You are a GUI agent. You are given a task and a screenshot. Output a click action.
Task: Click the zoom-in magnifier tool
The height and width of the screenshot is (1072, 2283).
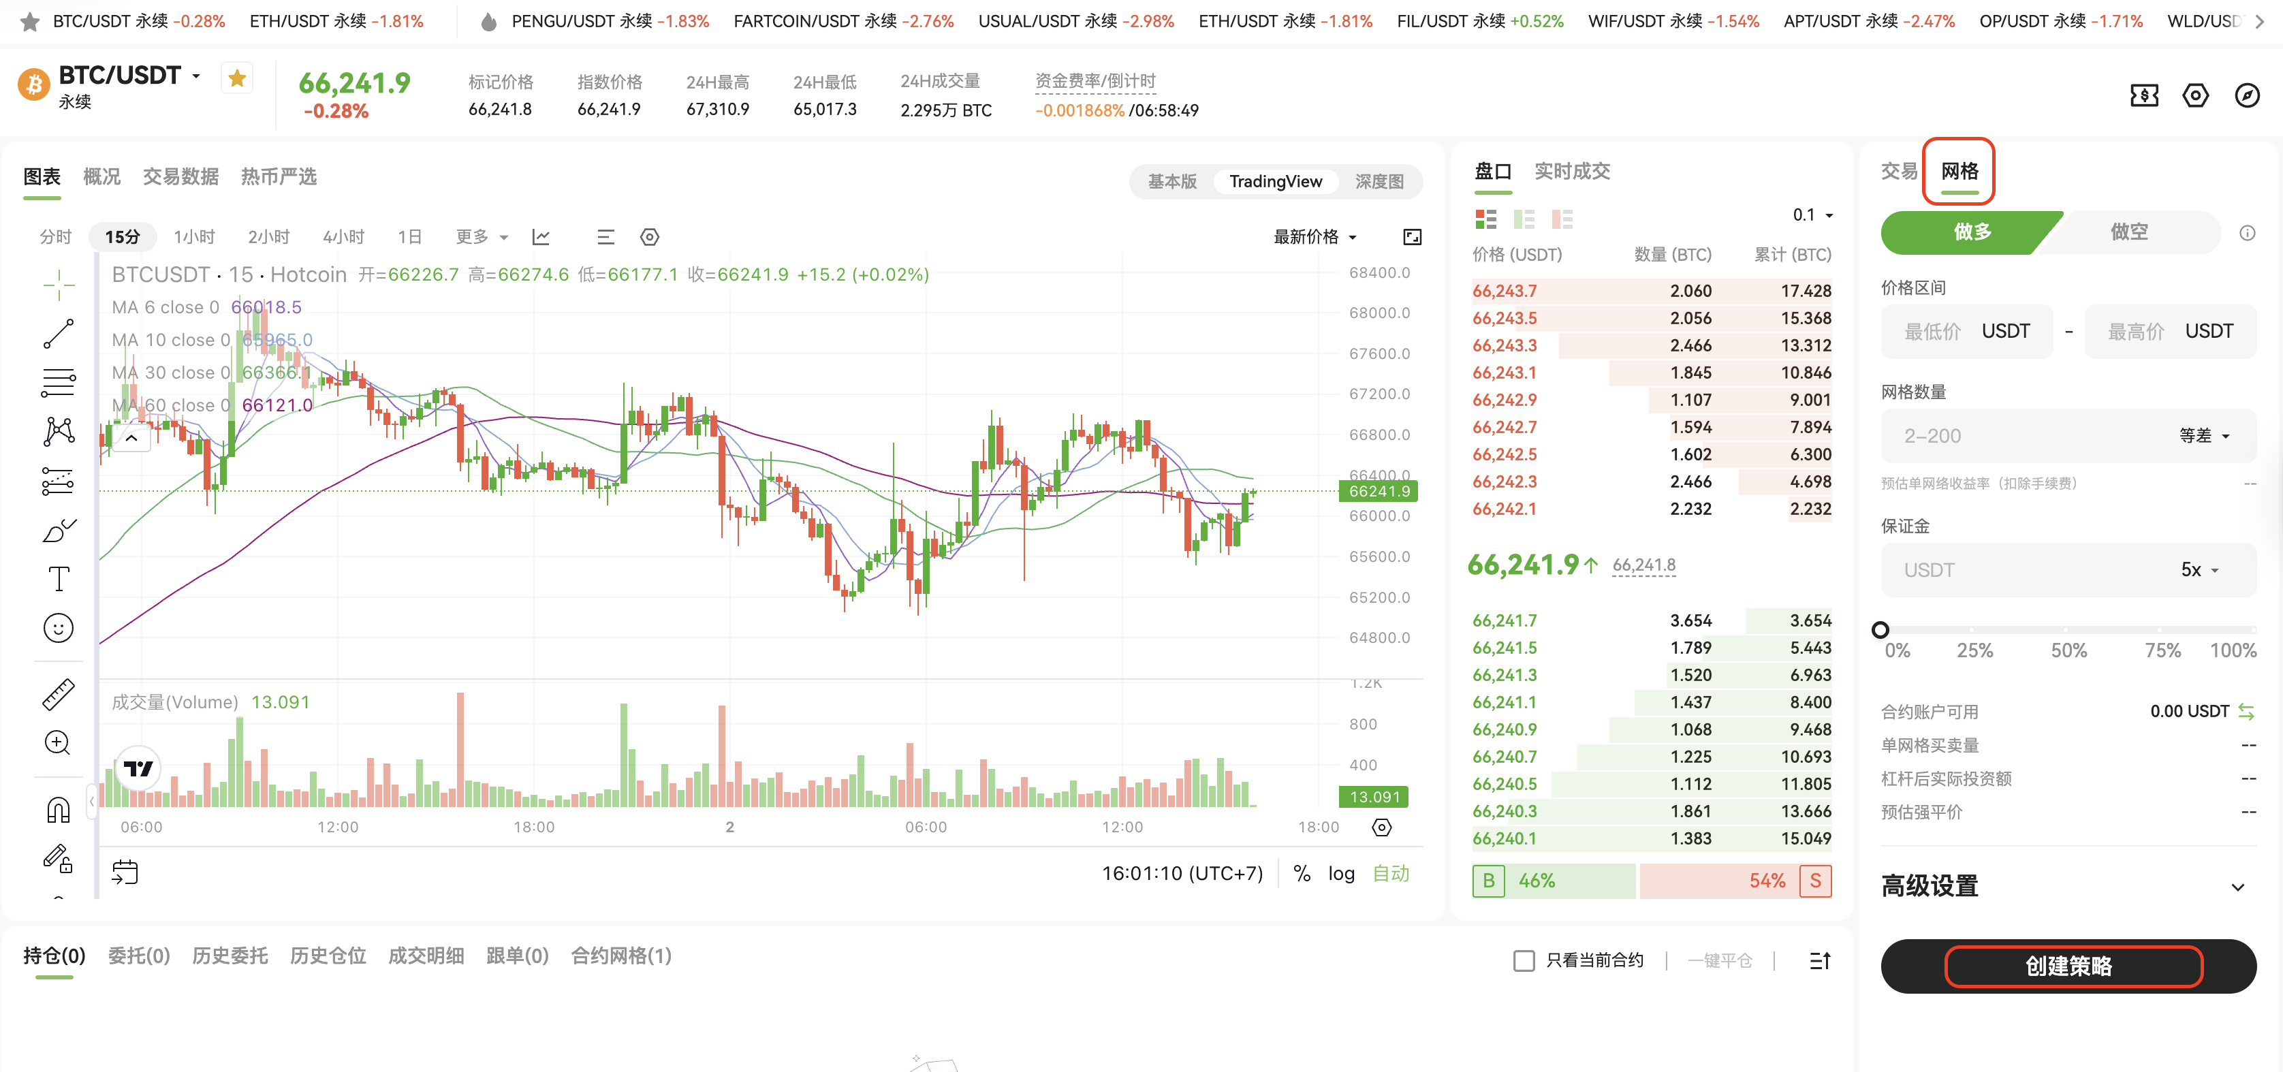(x=59, y=742)
